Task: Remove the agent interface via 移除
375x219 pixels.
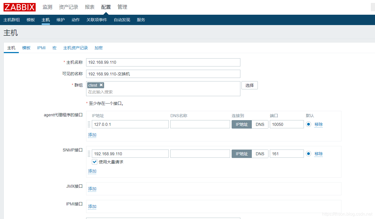Action: coord(319,124)
